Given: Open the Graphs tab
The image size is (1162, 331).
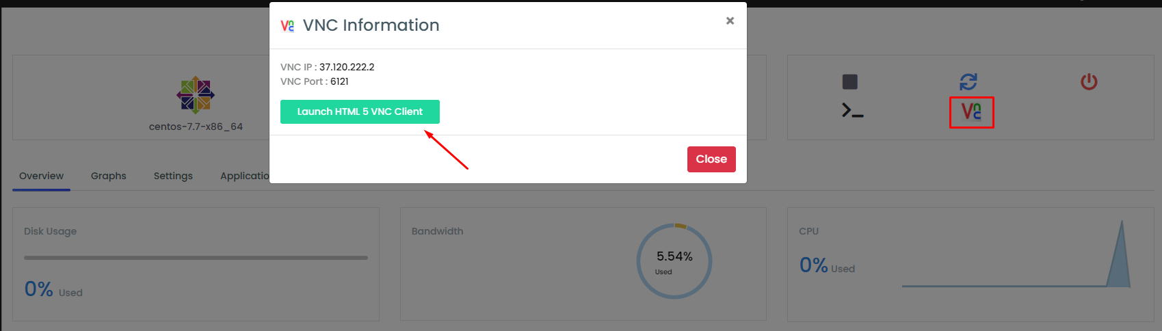Looking at the screenshot, I should pos(109,176).
